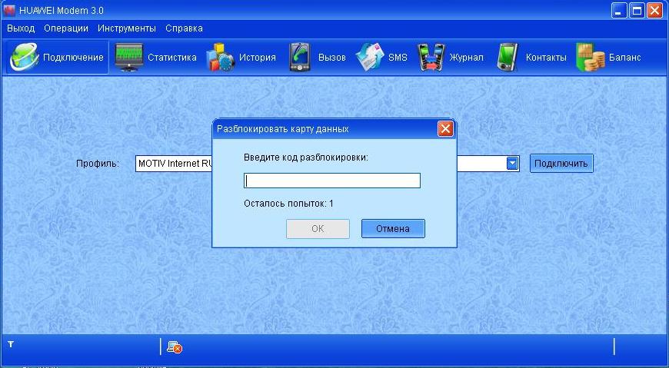Expand the Профиль dropdown arrow

[512, 164]
